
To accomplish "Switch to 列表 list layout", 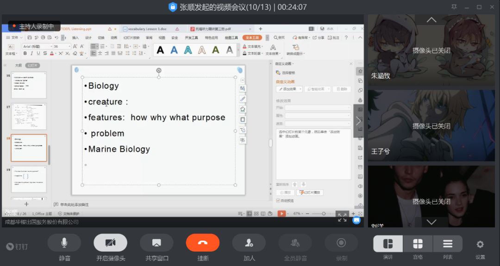I will click(448, 244).
